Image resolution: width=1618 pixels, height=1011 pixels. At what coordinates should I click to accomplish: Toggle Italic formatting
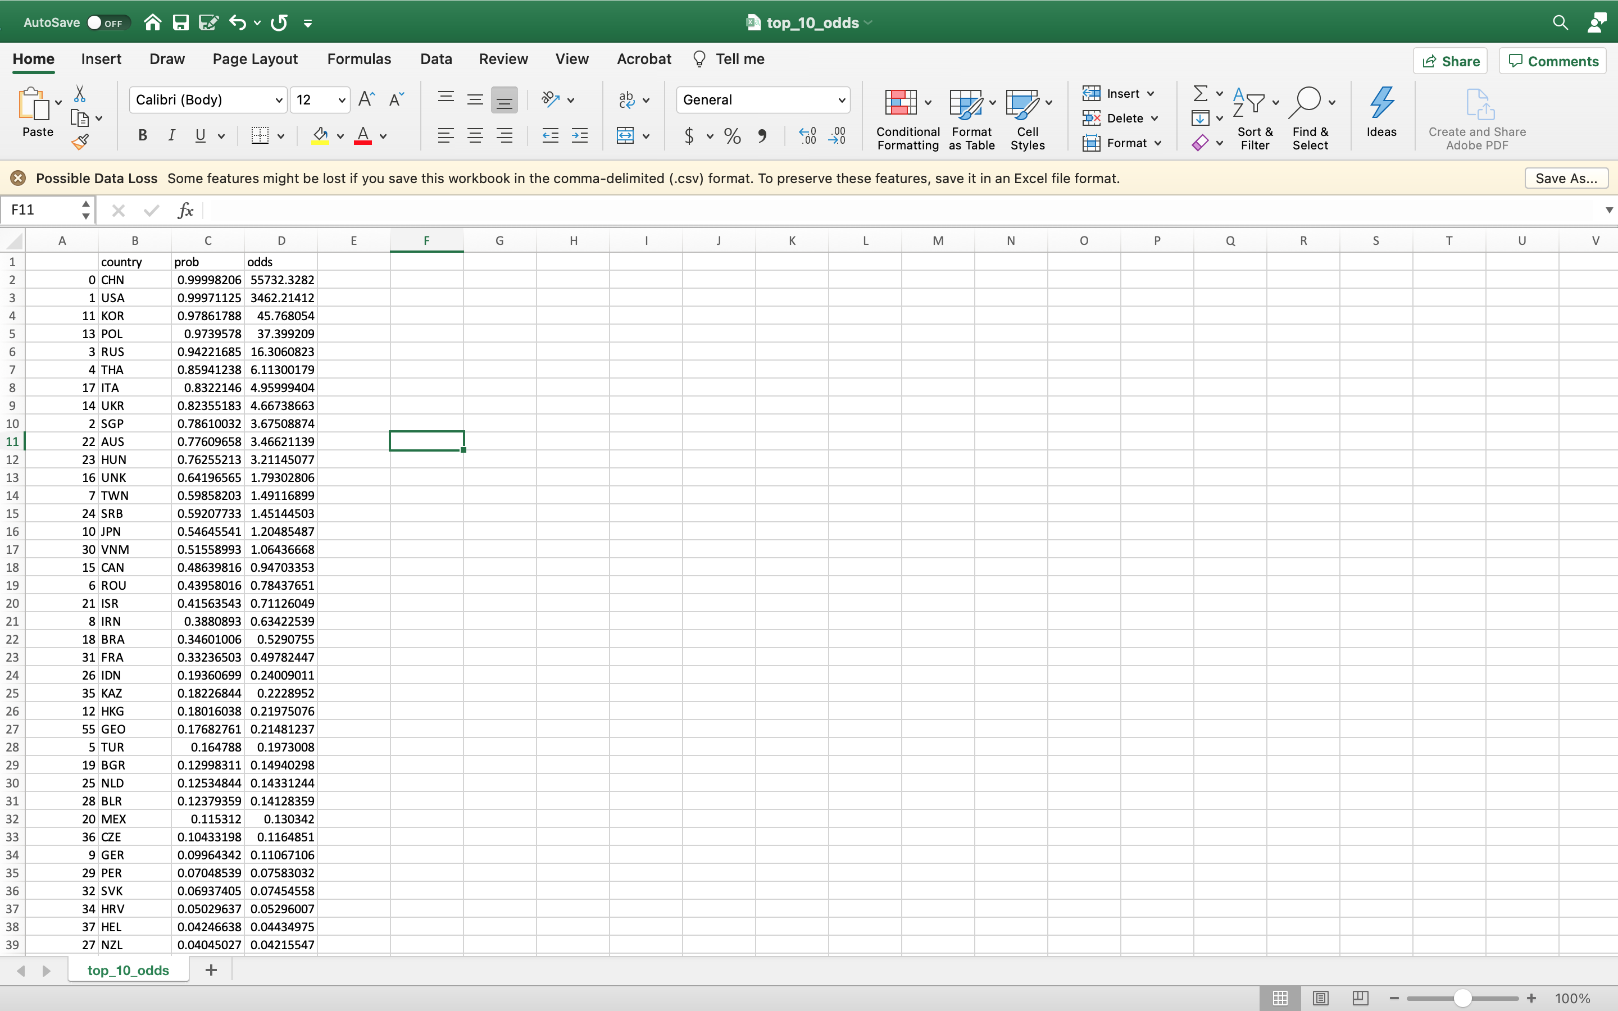pos(171,136)
